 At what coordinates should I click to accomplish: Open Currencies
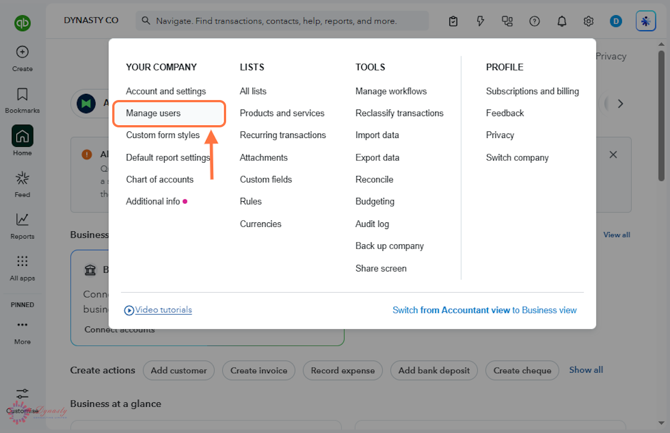click(261, 224)
